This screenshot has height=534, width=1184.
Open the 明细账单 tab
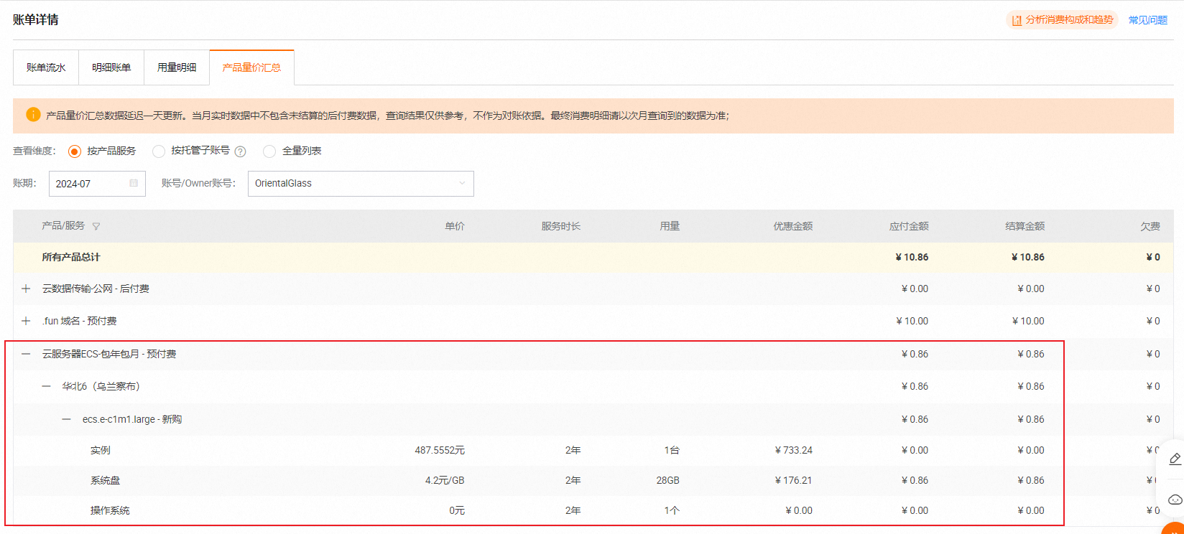coord(111,67)
